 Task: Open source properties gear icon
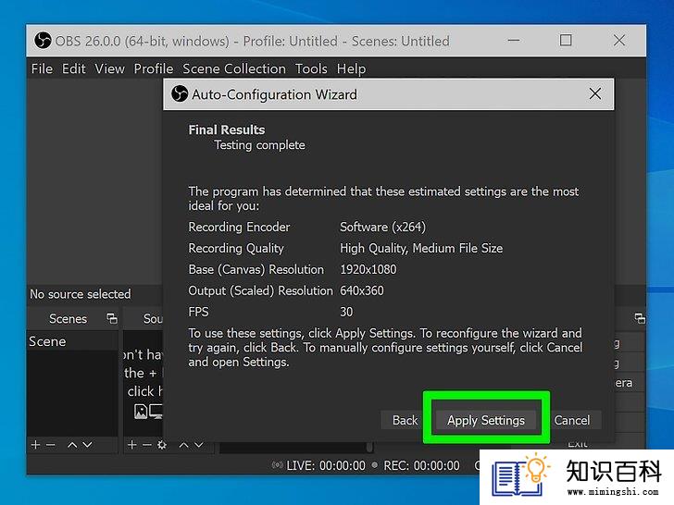tap(162, 445)
